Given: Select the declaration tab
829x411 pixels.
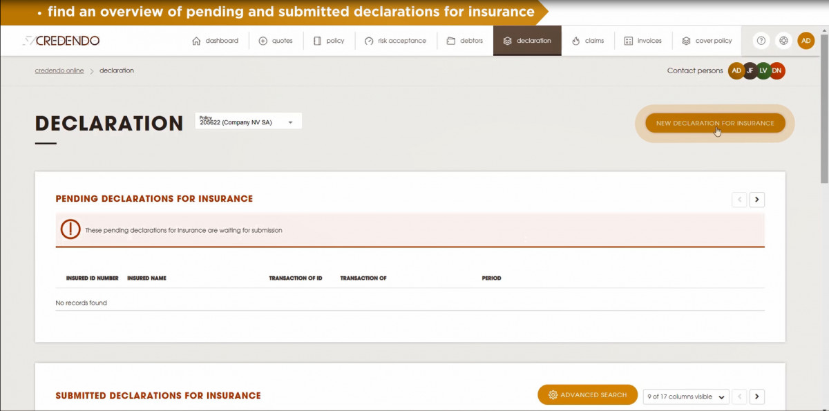Looking at the screenshot, I should click(x=527, y=41).
